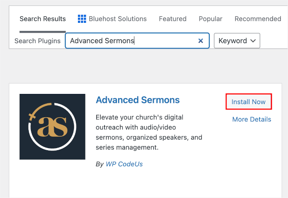Open the Keyword search type dropdown

(237, 41)
